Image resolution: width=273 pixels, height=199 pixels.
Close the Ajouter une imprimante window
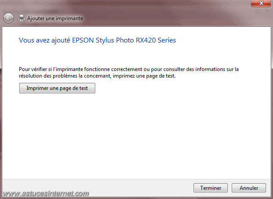261,4
